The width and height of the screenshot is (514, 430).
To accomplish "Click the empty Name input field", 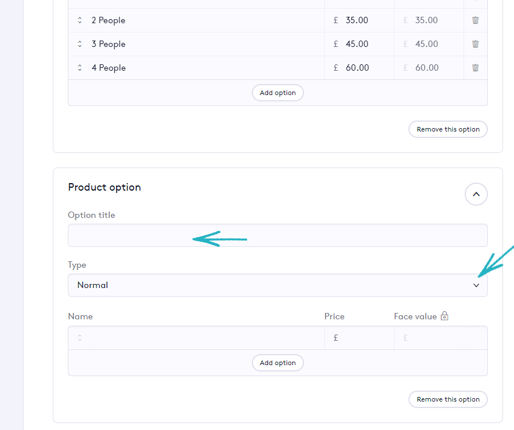I will (203, 338).
